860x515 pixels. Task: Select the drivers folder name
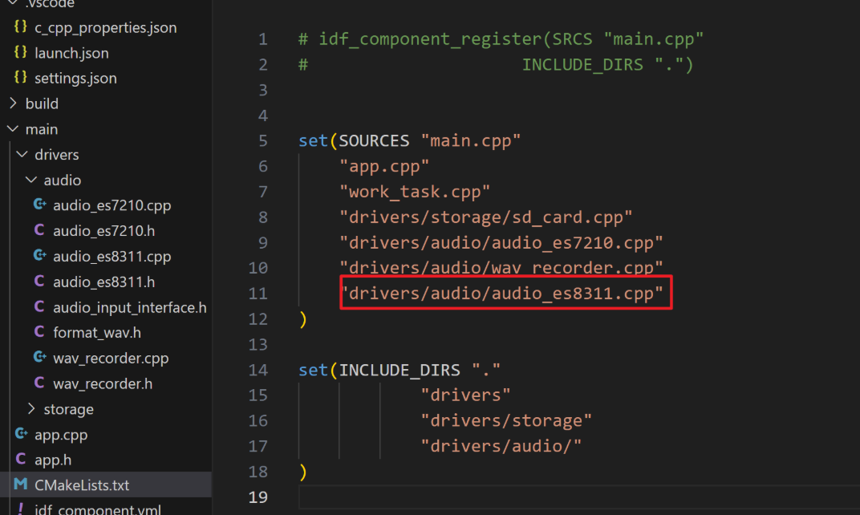(56, 155)
